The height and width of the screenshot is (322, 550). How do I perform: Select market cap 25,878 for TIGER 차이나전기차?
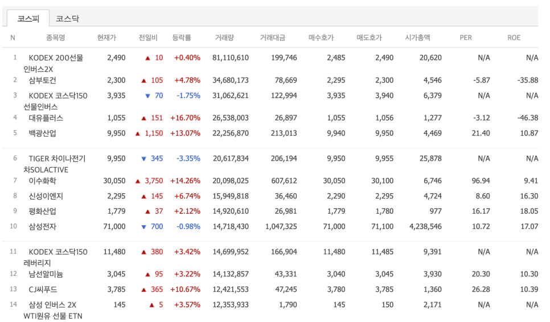[431, 158]
